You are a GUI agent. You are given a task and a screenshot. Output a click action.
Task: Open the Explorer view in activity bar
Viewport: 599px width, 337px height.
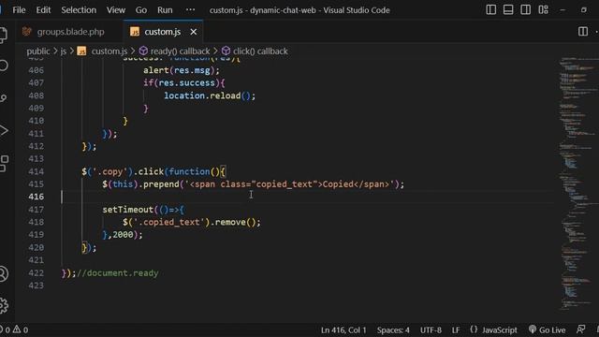tap(3, 35)
